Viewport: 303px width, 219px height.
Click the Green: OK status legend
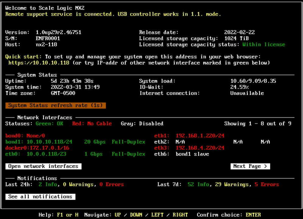[50, 124]
